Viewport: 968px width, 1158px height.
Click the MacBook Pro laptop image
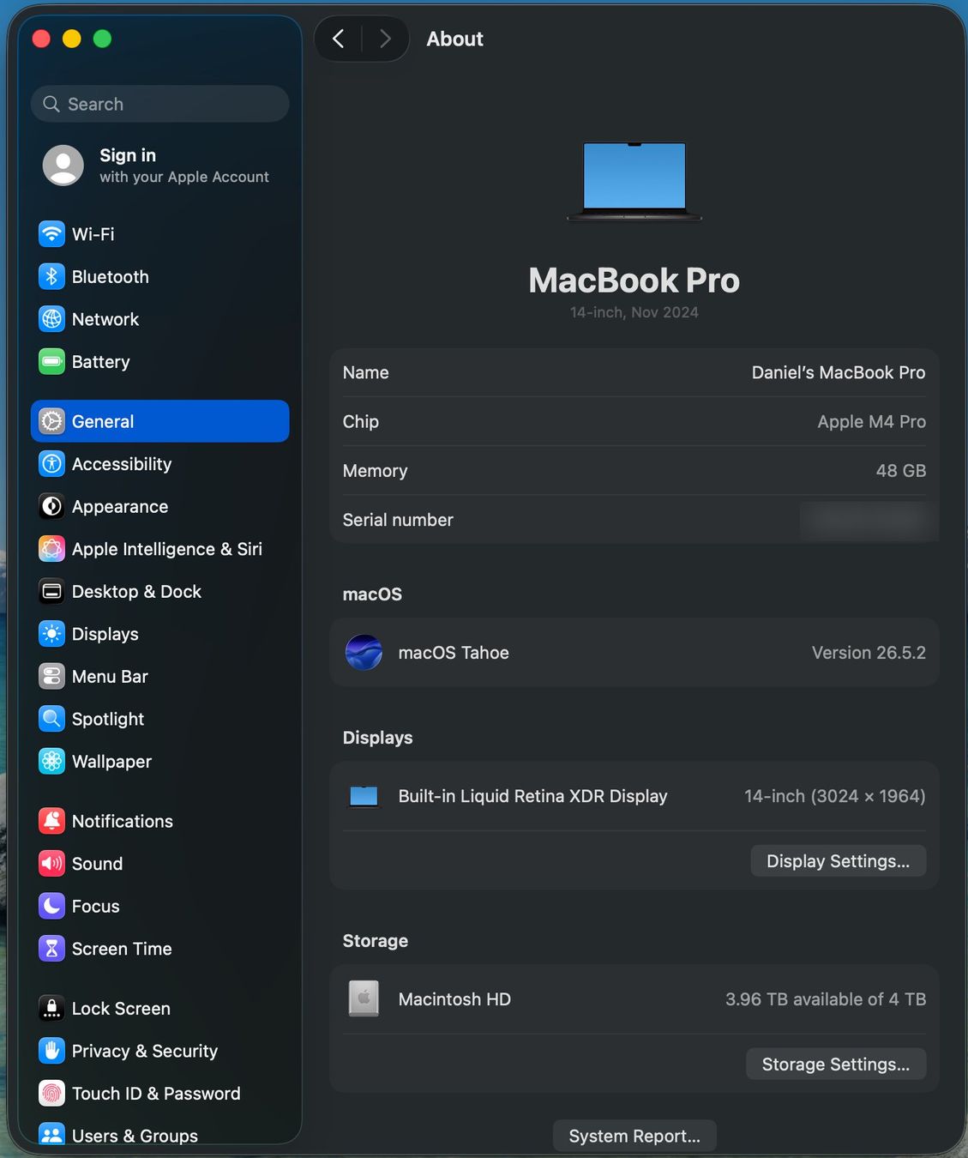pyautogui.click(x=634, y=181)
